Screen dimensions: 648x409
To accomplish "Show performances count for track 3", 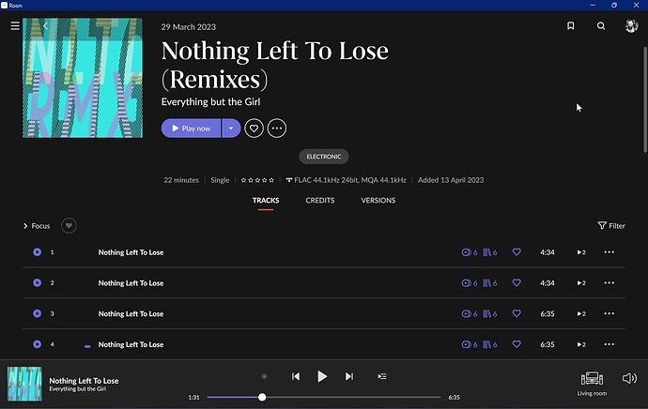I will (470, 313).
